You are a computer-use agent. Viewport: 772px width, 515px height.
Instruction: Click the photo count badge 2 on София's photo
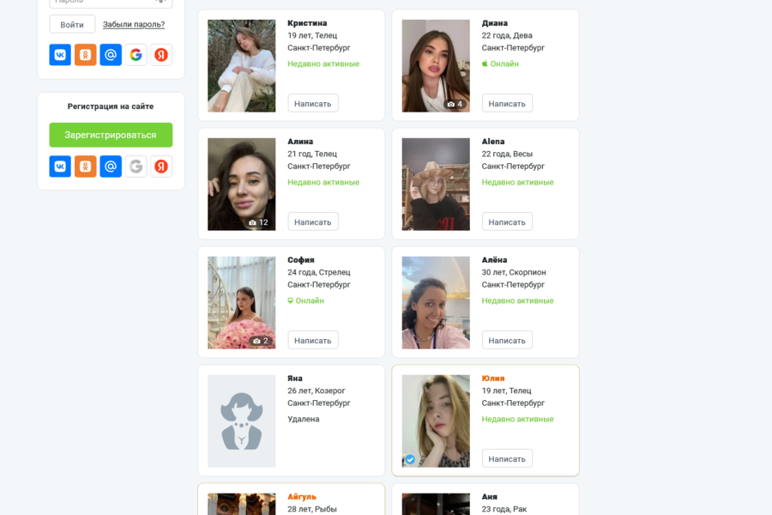261,341
